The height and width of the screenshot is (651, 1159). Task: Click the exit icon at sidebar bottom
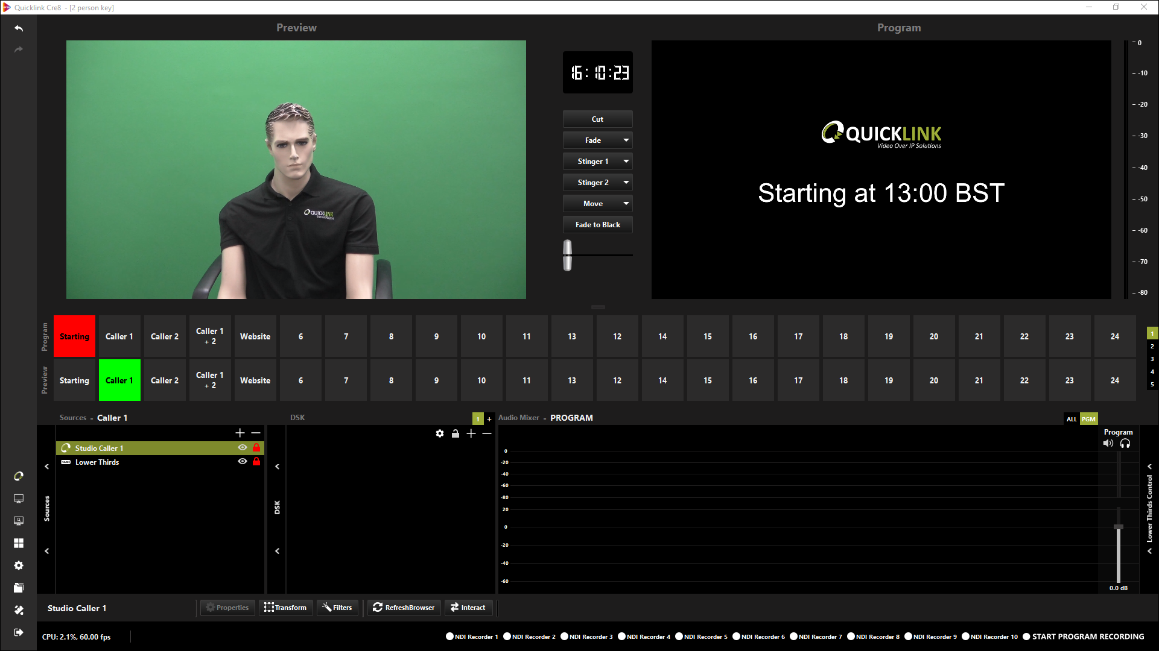tap(19, 632)
